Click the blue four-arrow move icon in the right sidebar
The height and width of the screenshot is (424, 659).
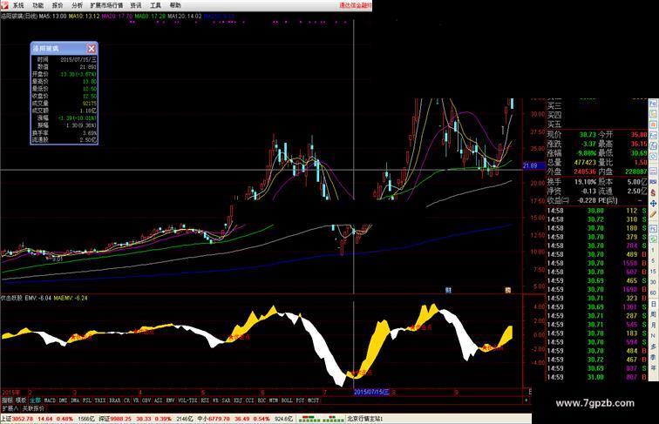tap(653, 203)
